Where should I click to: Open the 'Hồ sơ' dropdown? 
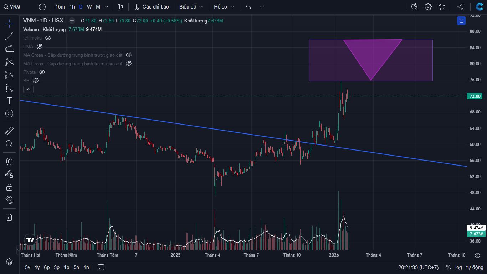point(224,7)
